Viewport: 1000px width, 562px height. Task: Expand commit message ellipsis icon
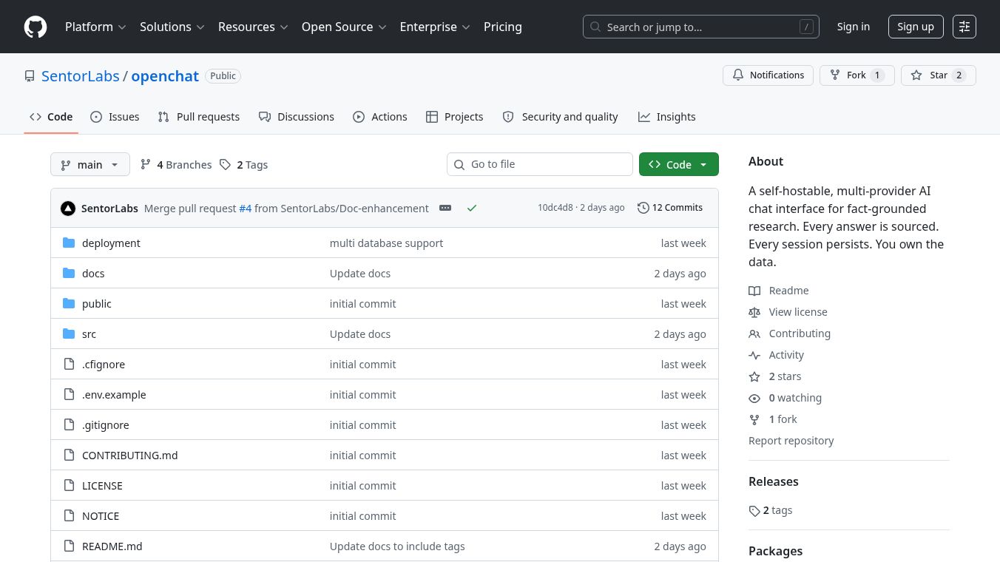coord(445,208)
